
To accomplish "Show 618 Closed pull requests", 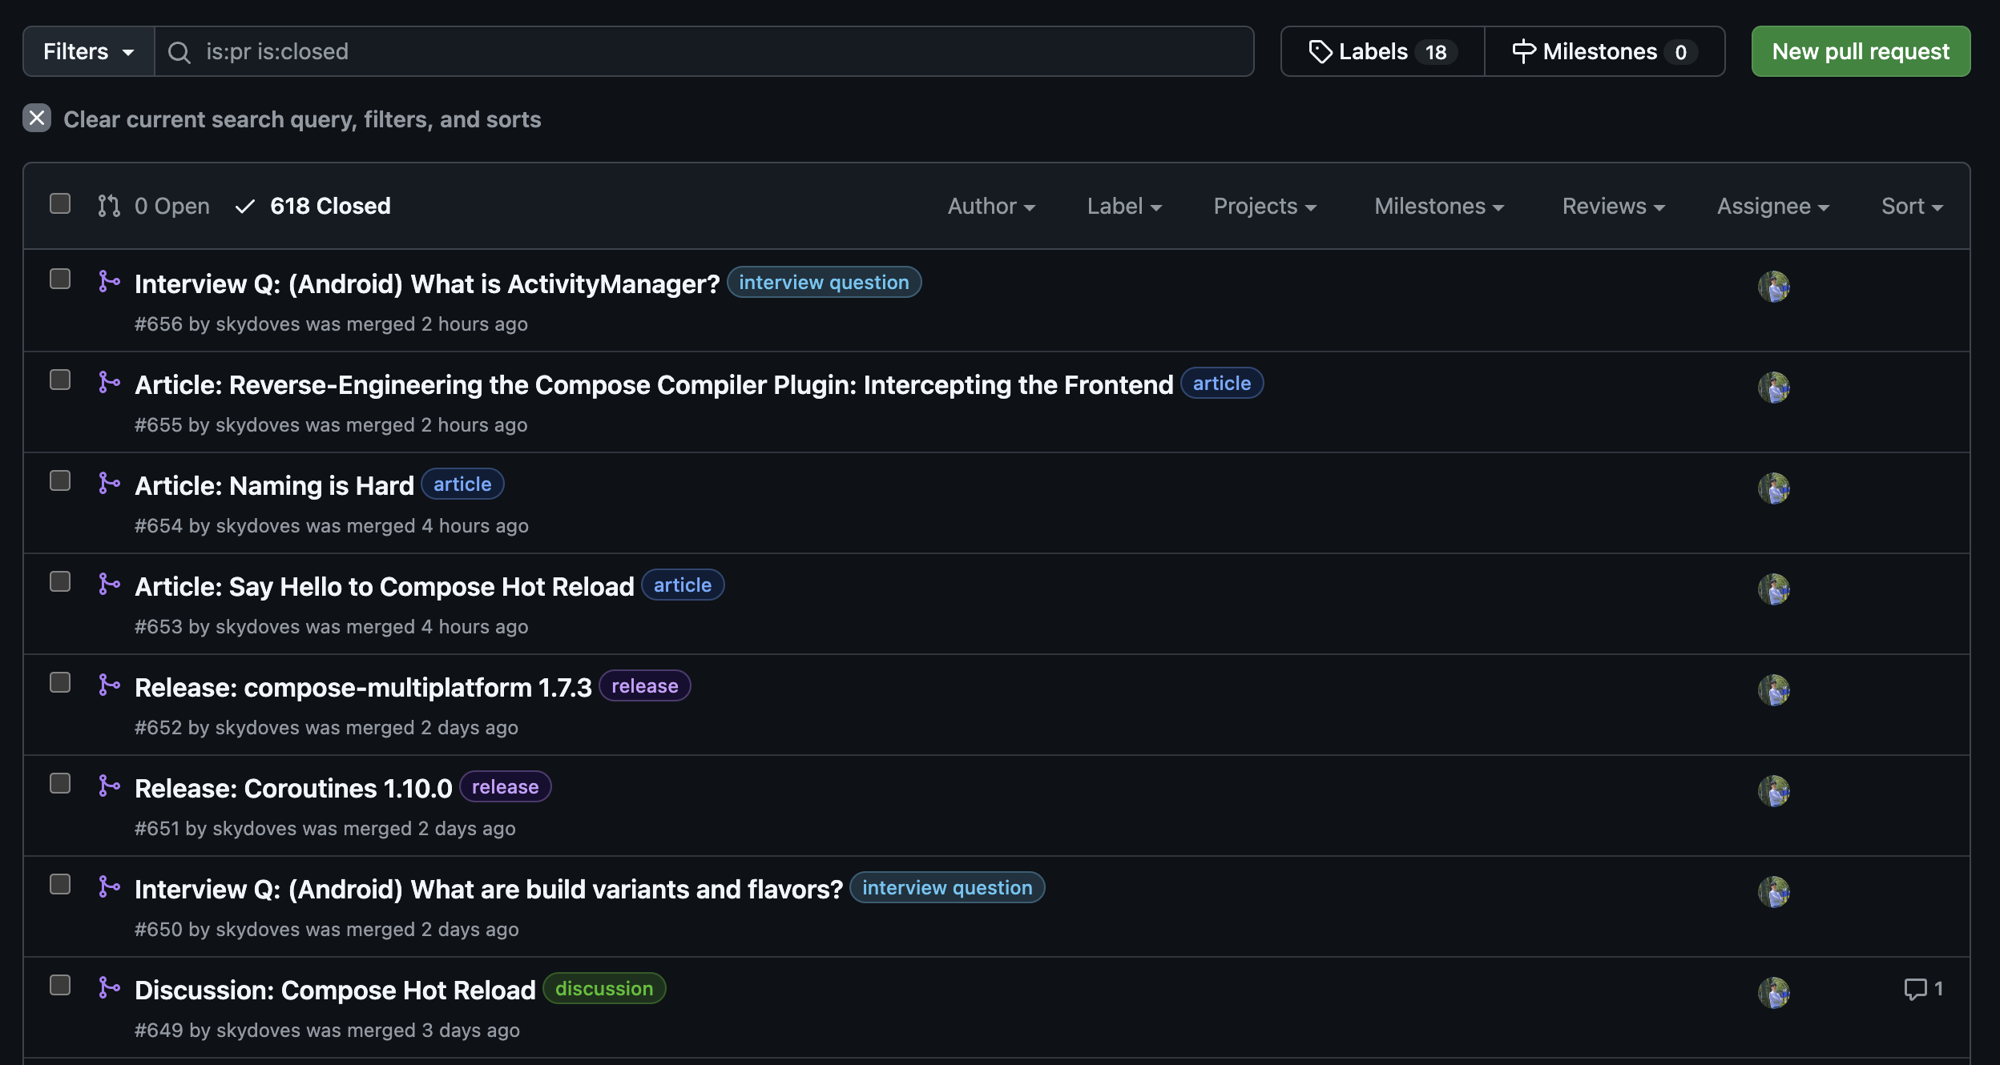I will pos(313,207).
